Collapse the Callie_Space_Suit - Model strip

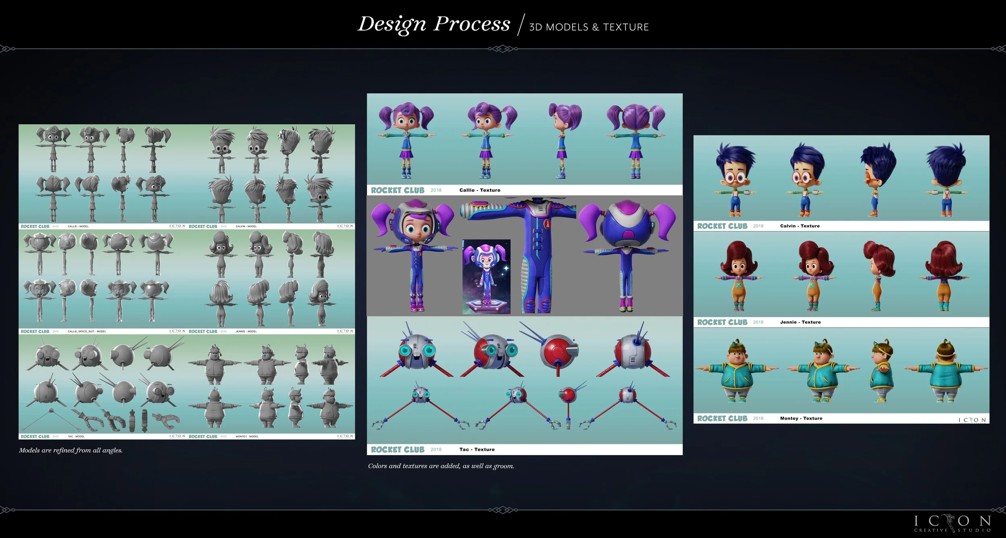click(x=87, y=332)
